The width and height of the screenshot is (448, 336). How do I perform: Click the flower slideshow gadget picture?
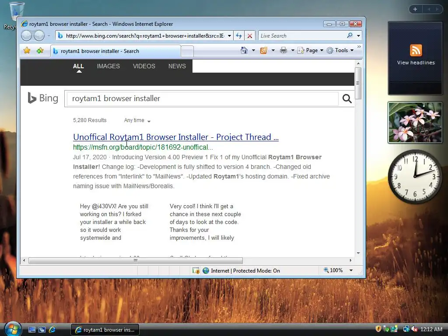click(x=415, y=122)
